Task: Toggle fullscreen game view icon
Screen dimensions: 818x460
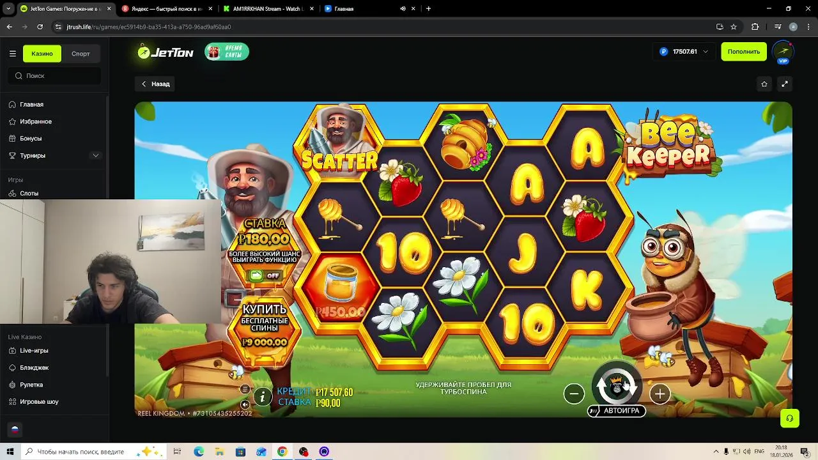Action: pyautogui.click(x=785, y=84)
